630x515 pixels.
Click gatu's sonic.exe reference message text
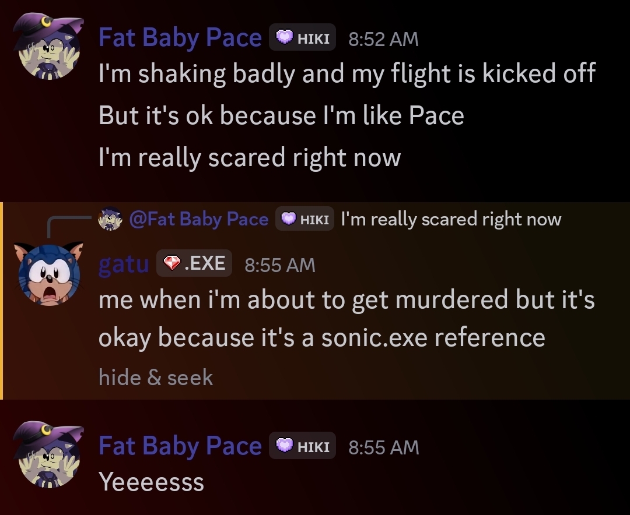(346, 318)
